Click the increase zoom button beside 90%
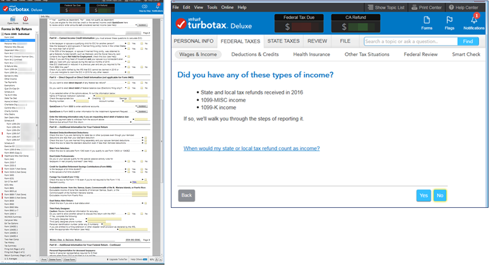 click(x=161, y=259)
